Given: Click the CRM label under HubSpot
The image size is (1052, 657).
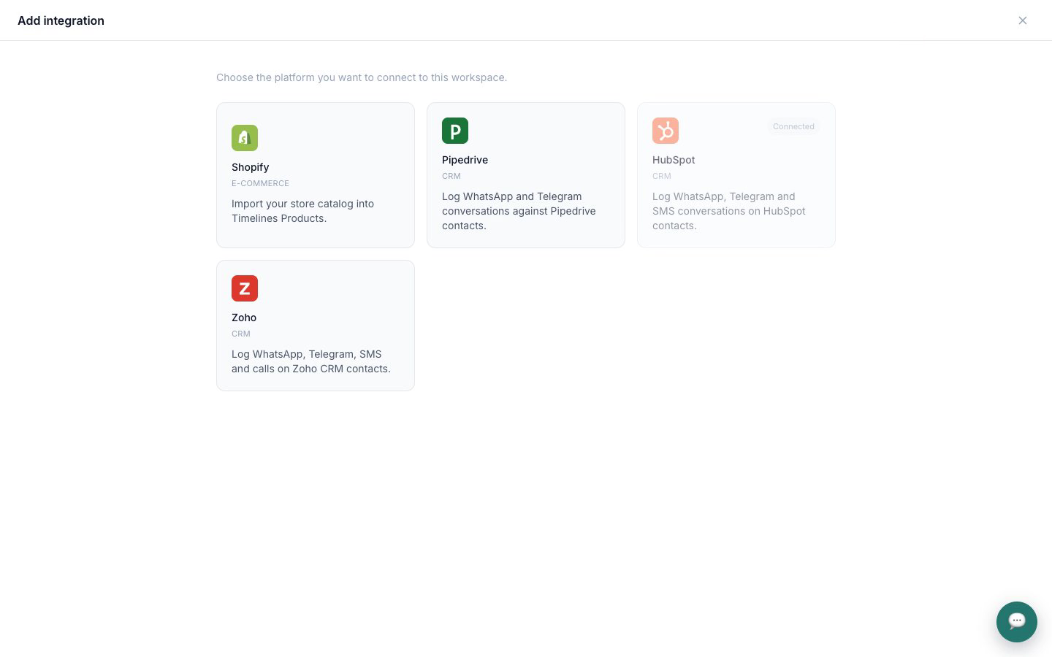Looking at the screenshot, I should pos(662,176).
